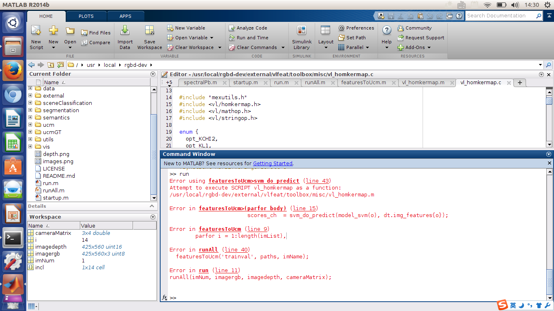Go up one folder level

tap(50, 65)
